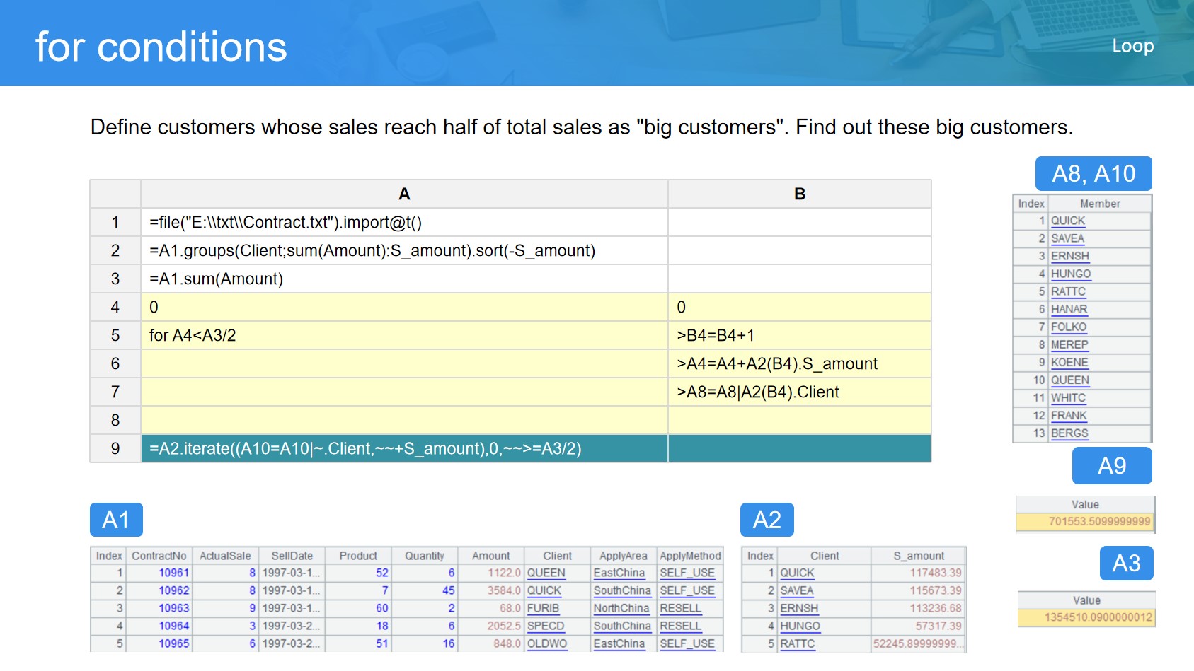Click row header 8 in the grid

(115, 420)
